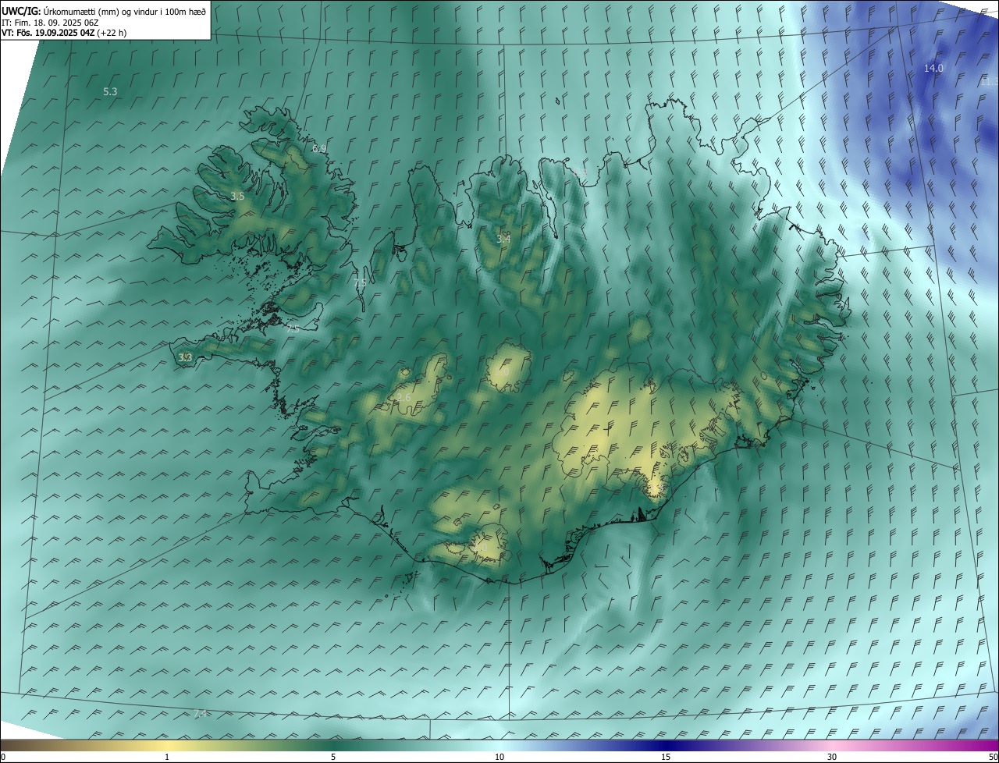
Task: Click the 5.3 value label on the map
Action: (110, 91)
